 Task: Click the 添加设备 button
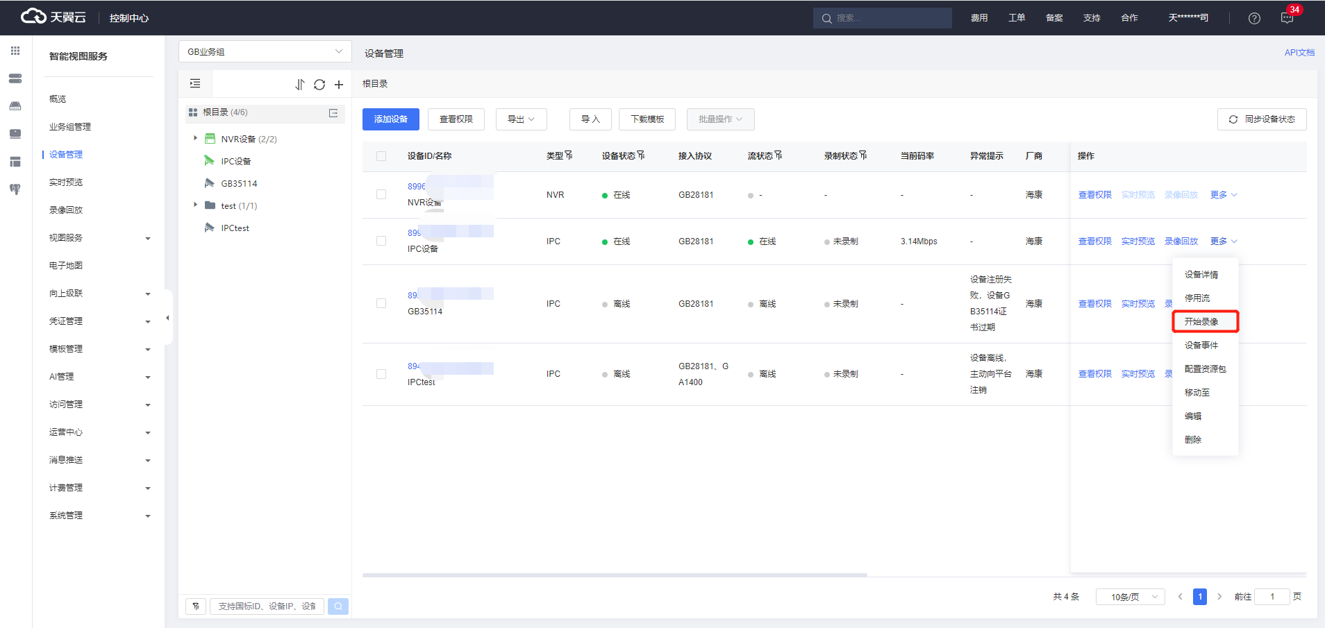391,119
